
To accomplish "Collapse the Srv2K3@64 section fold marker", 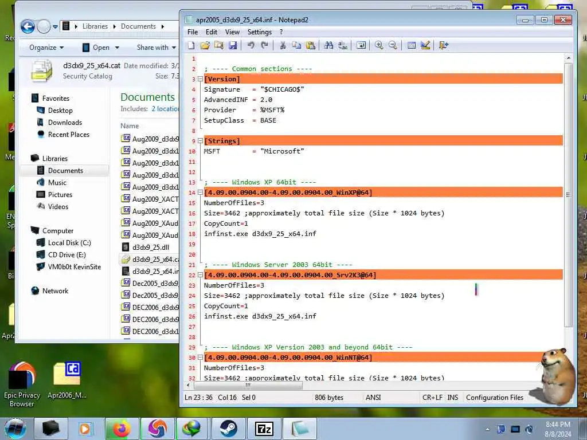I will 200,275.
